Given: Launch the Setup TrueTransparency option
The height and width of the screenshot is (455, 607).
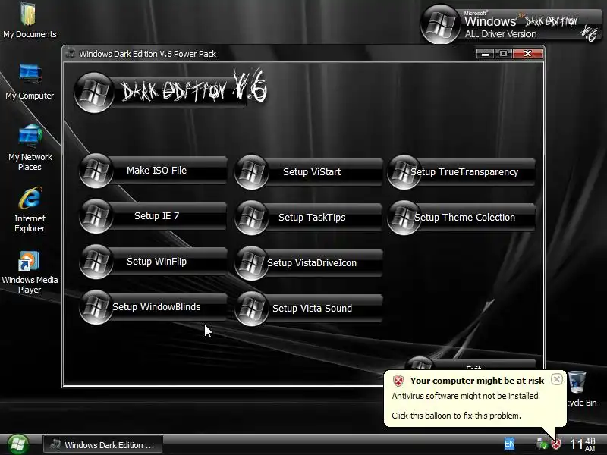Looking at the screenshot, I should point(461,172).
